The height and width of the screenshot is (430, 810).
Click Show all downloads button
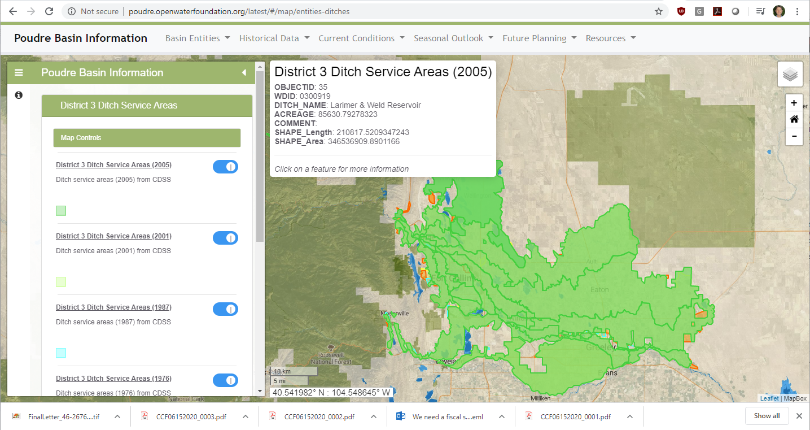767,416
